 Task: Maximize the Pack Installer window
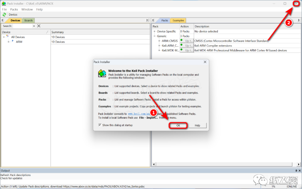pyautogui.click(x=285, y=3)
